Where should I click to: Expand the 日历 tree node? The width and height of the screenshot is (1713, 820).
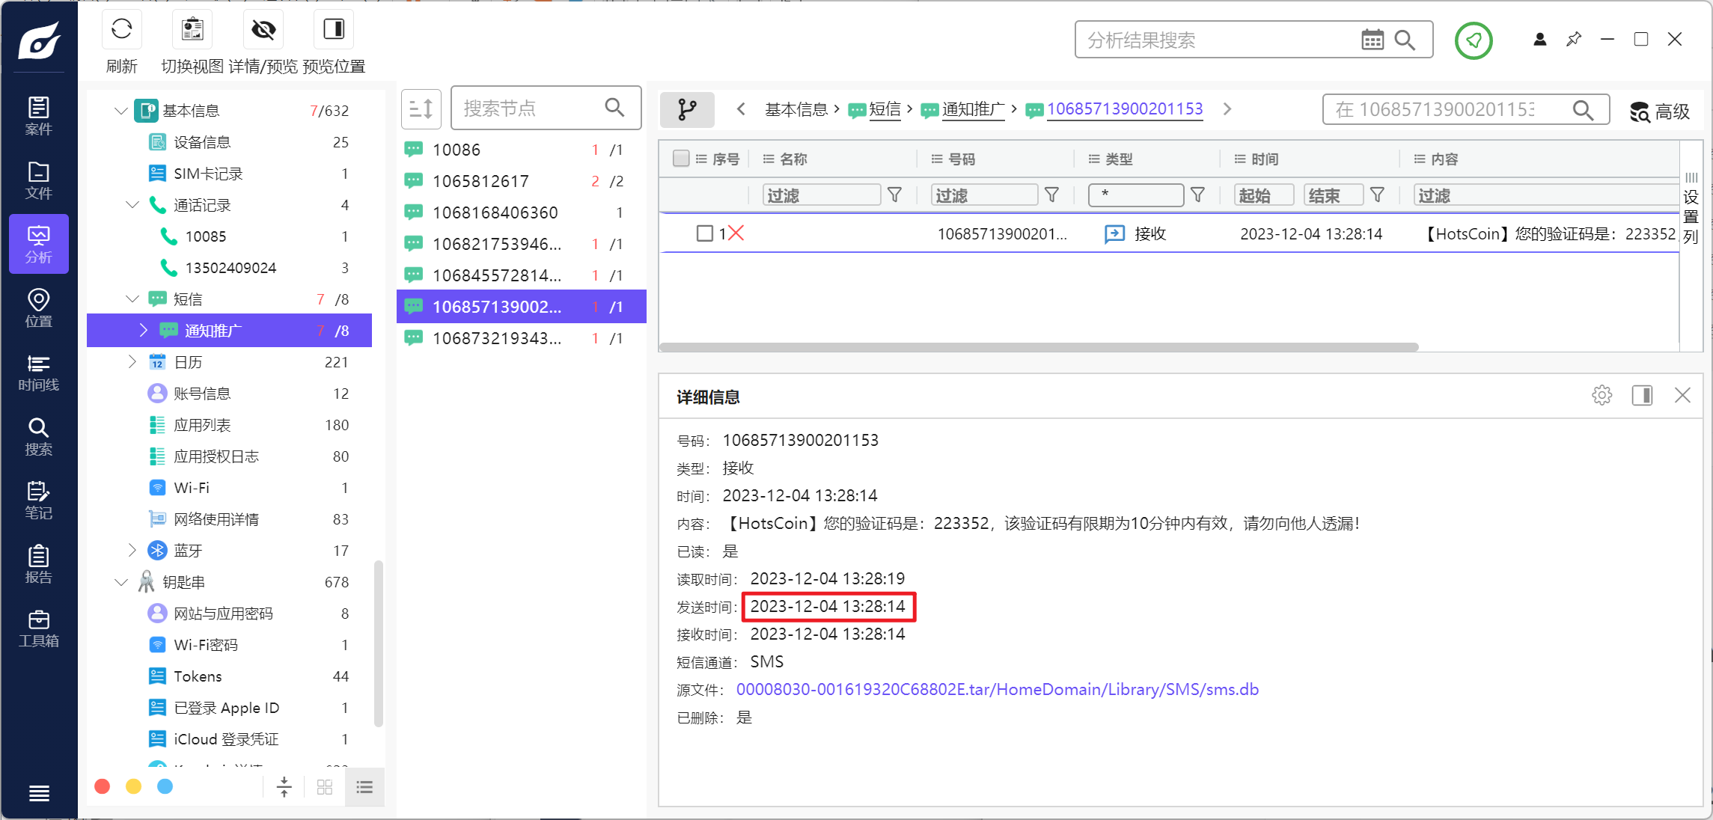tap(132, 362)
